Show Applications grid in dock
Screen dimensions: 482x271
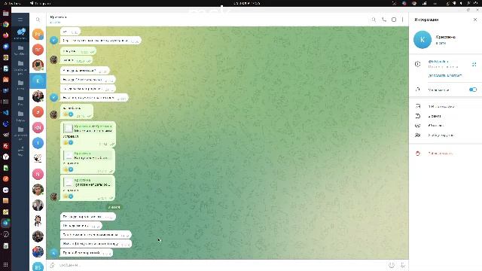coord(5,264)
